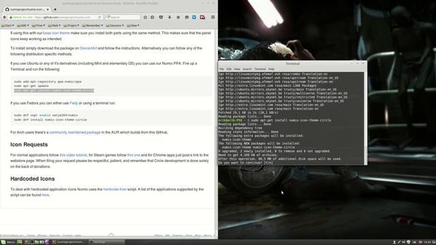
Task: Expand the Start bookmarks folder
Action: point(7,26)
